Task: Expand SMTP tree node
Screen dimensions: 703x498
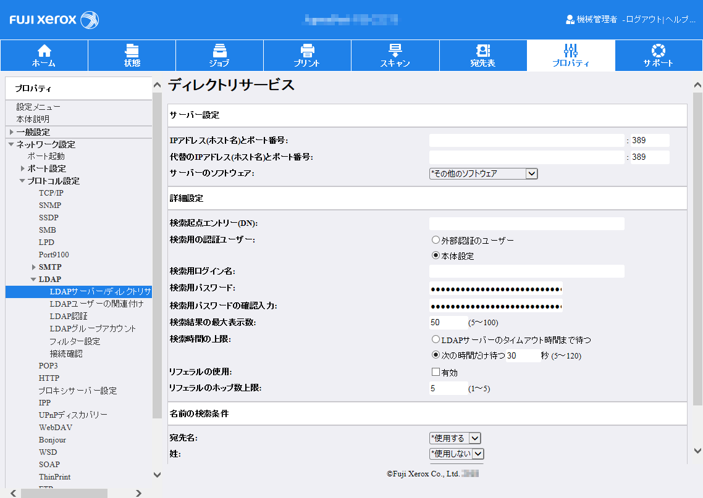Action: pos(33,267)
